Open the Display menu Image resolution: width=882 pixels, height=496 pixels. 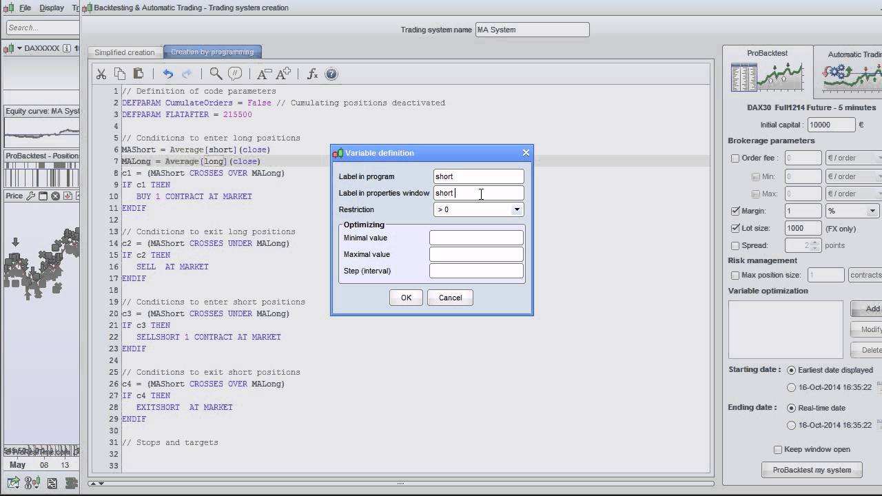coord(52,8)
